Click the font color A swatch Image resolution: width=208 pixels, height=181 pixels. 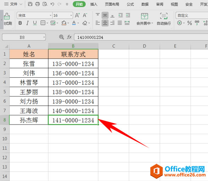coord(74,23)
